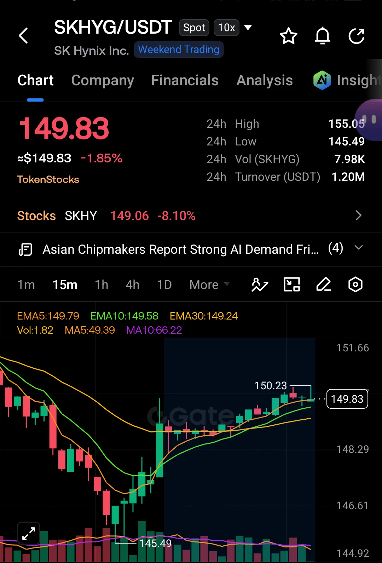Tap the 150.23 high price marker
Screen dimensions: 382x563
point(271,385)
